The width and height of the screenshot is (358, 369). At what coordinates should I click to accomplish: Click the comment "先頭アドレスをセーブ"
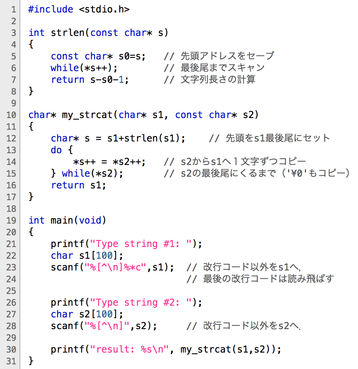pyautogui.click(x=227, y=56)
